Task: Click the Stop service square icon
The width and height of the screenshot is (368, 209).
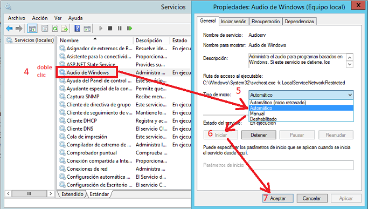Action: 110,29
